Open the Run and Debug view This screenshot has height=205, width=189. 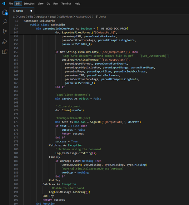pyautogui.click(x=5, y=42)
